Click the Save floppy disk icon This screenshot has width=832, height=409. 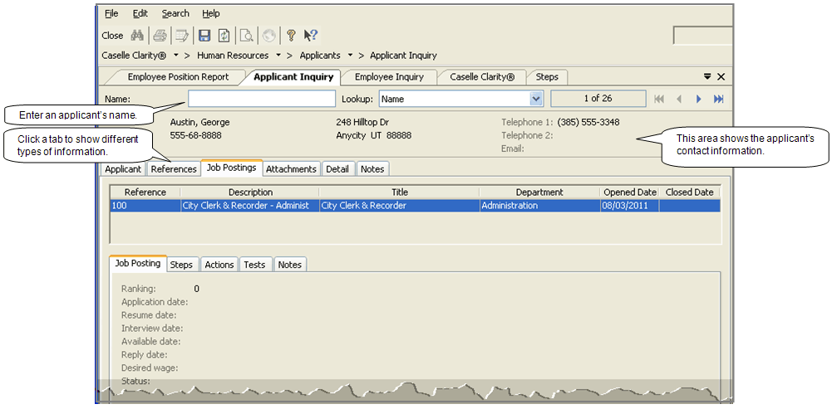[x=204, y=36]
